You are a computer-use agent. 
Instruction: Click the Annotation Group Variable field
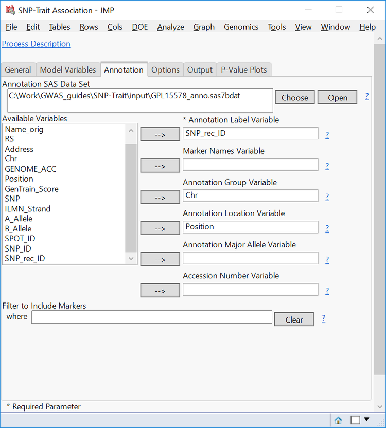pyautogui.click(x=251, y=195)
